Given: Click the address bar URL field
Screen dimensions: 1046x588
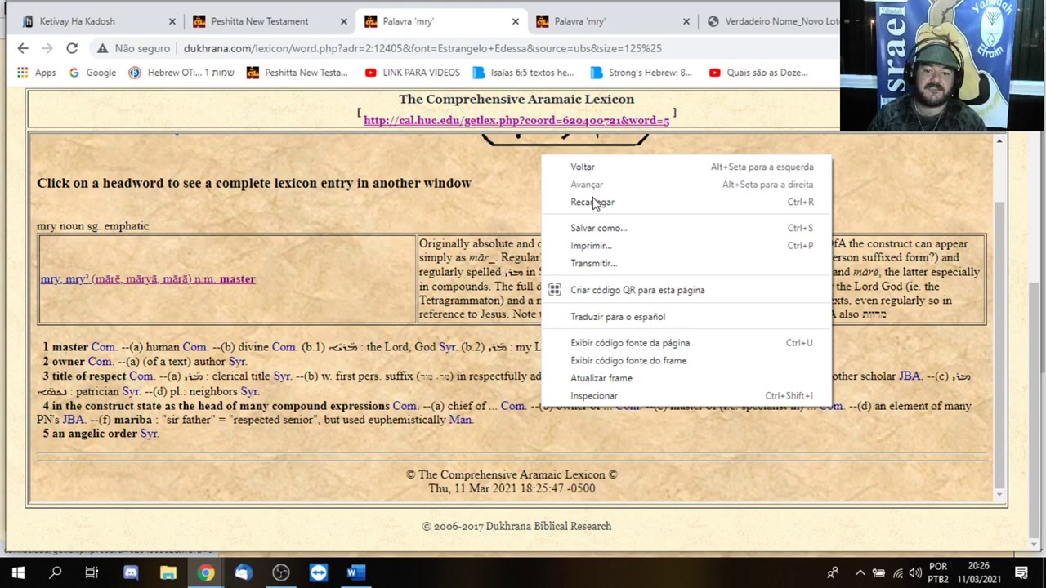Looking at the screenshot, I should [422, 49].
